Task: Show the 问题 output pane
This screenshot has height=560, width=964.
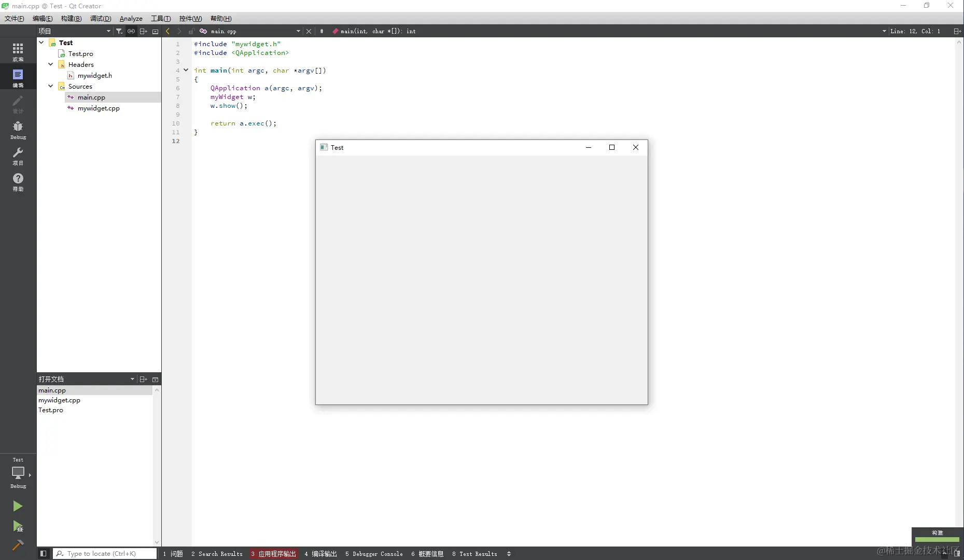Action: pos(173,554)
